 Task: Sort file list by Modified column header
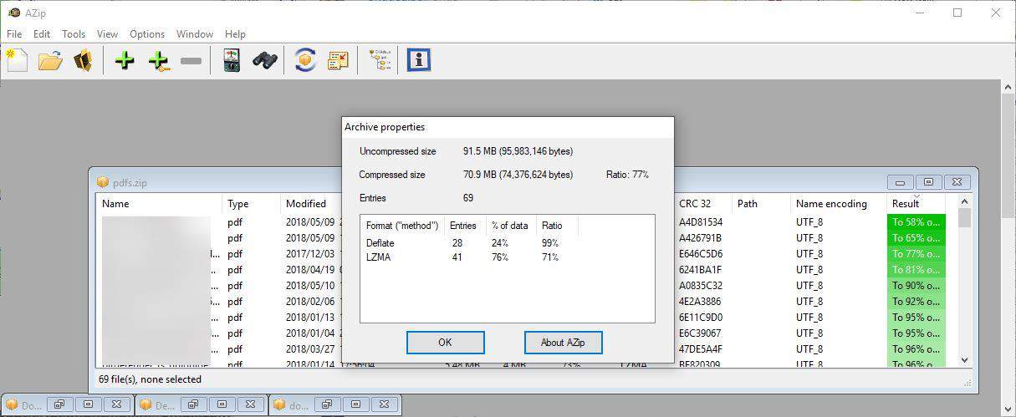pyautogui.click(x=311, y=204)
